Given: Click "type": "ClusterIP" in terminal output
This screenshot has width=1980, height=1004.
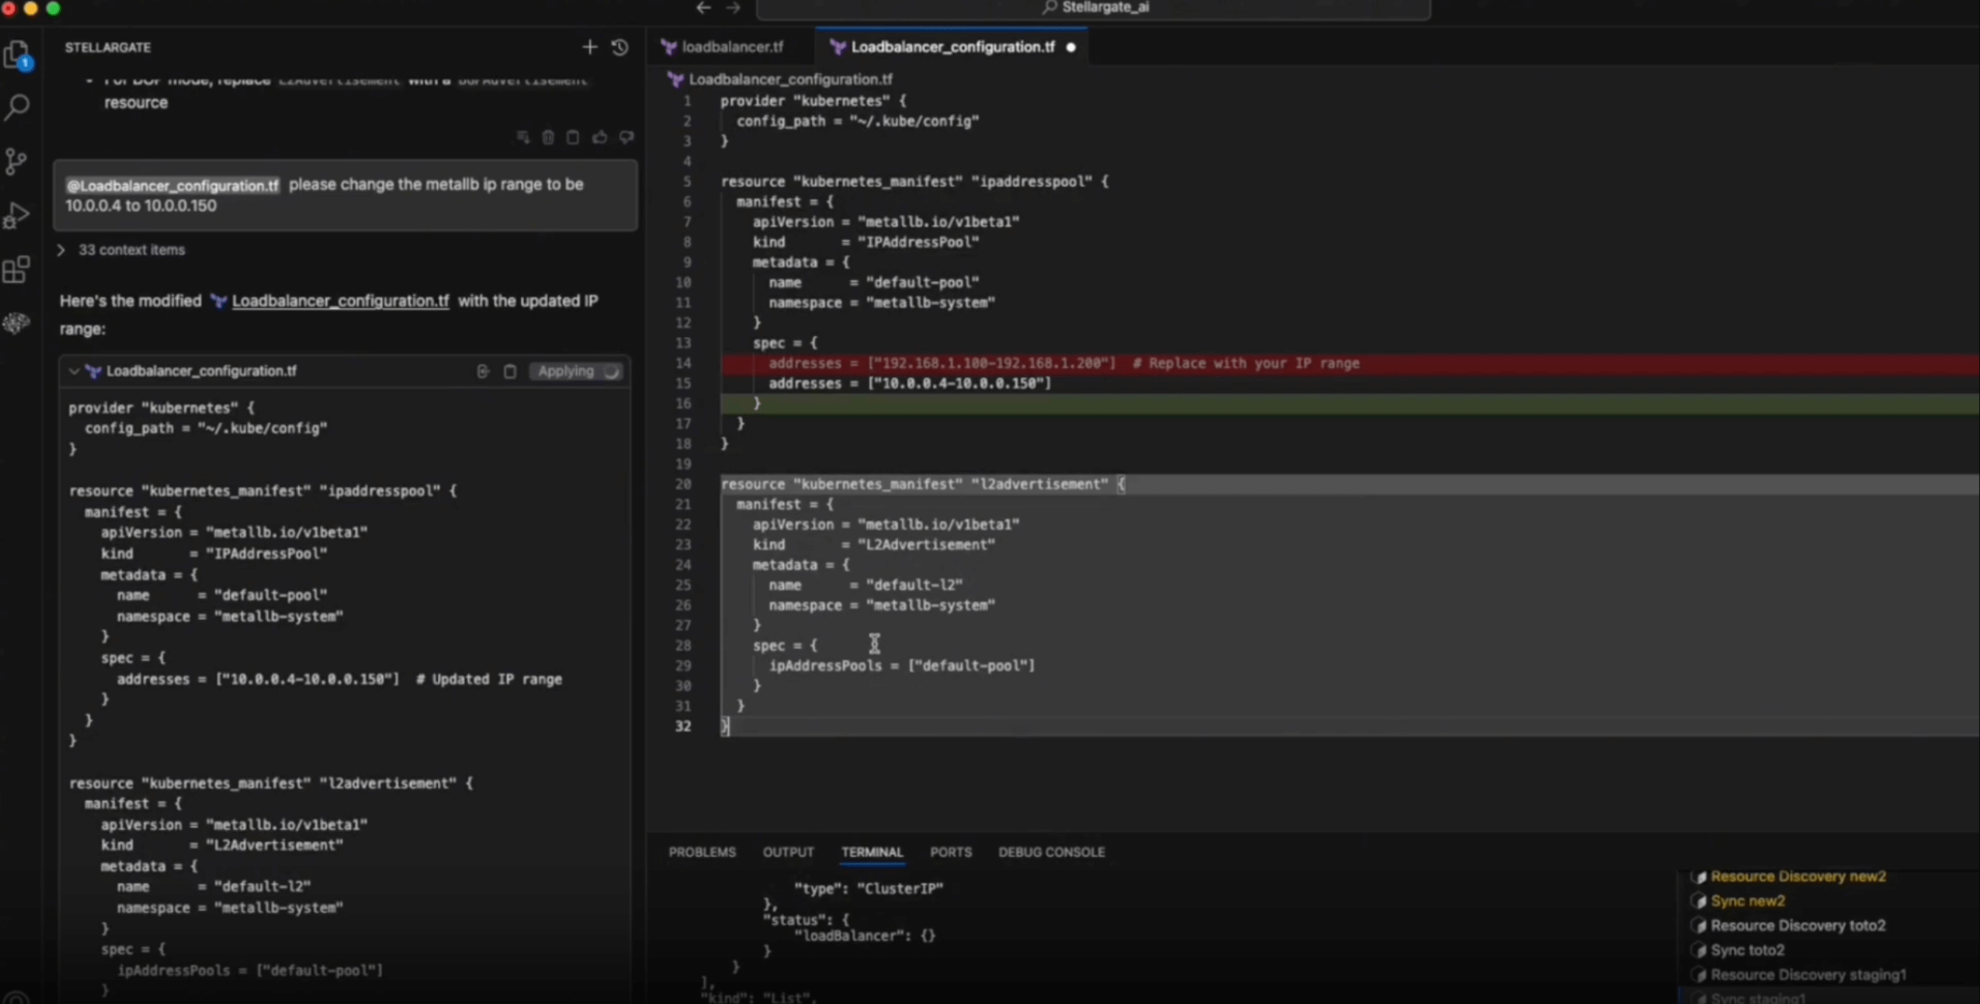Looking at the screenshot, I should [x=868, y=890].
